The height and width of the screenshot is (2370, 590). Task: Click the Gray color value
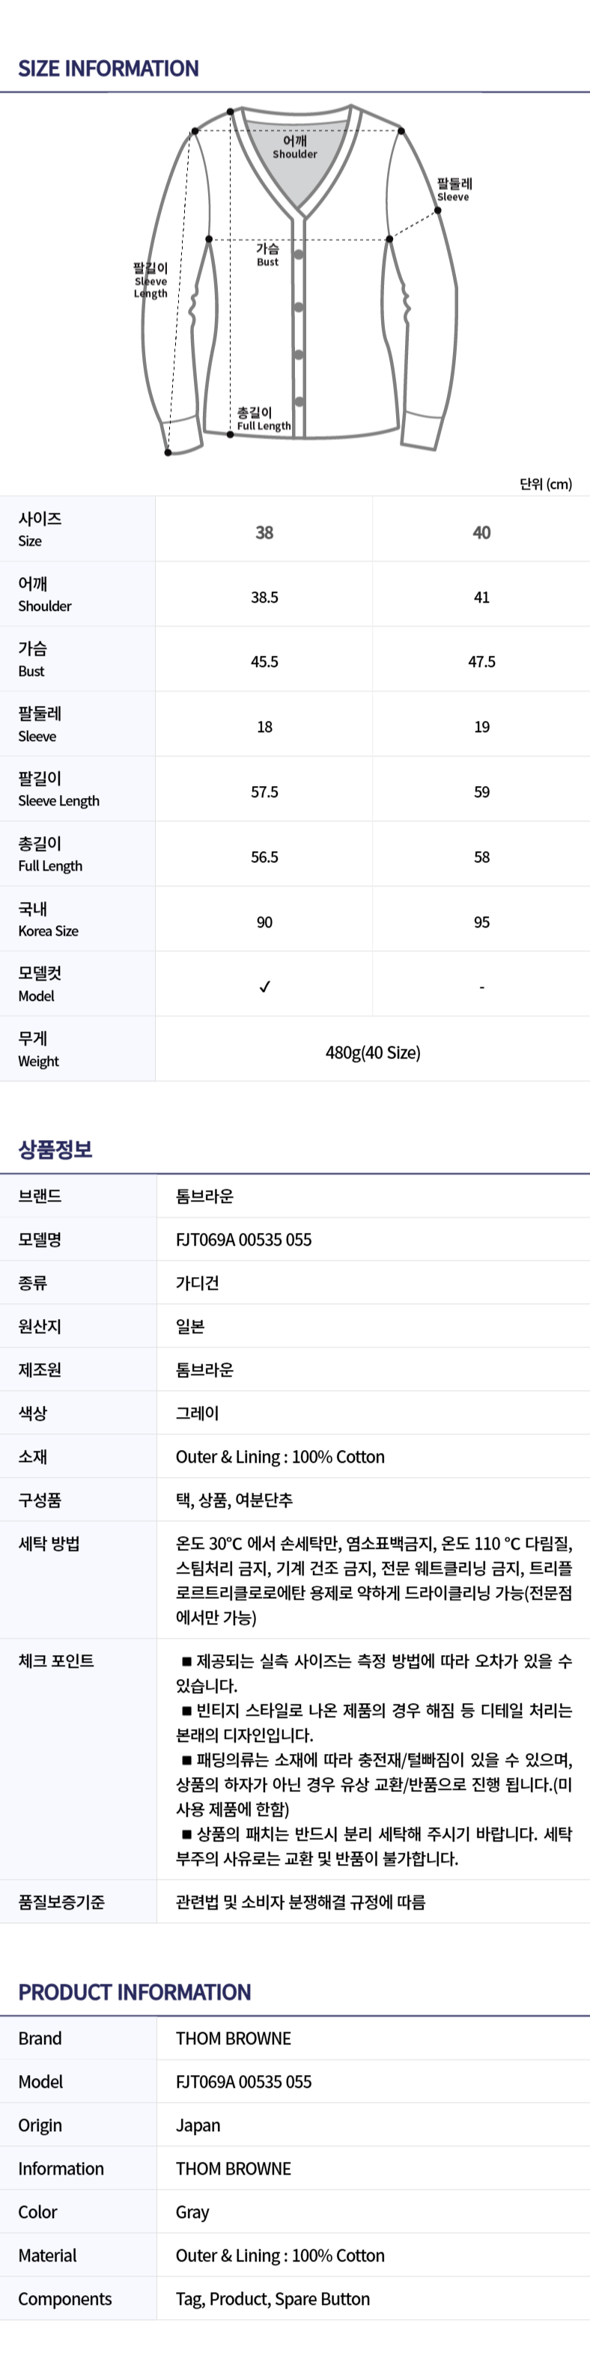pyautogui.click(x=192, y=2213)
